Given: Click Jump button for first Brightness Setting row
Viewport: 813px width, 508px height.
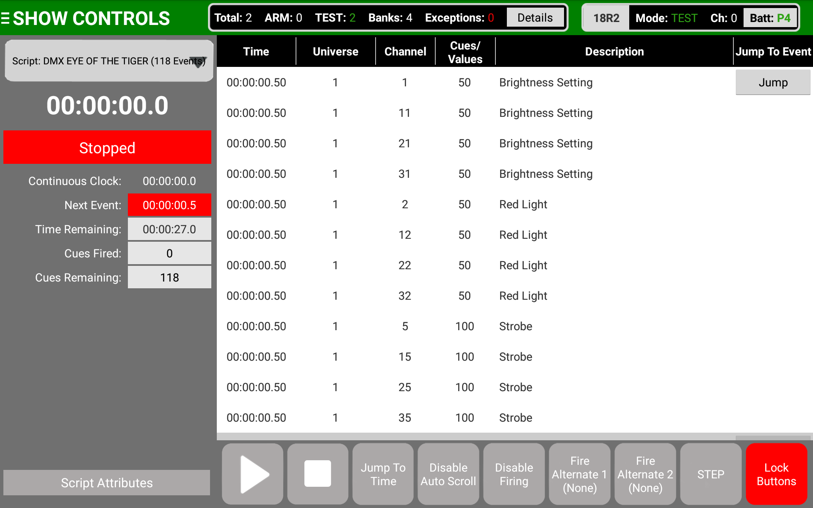Looking at the screenshot, I should coord(773,83).
